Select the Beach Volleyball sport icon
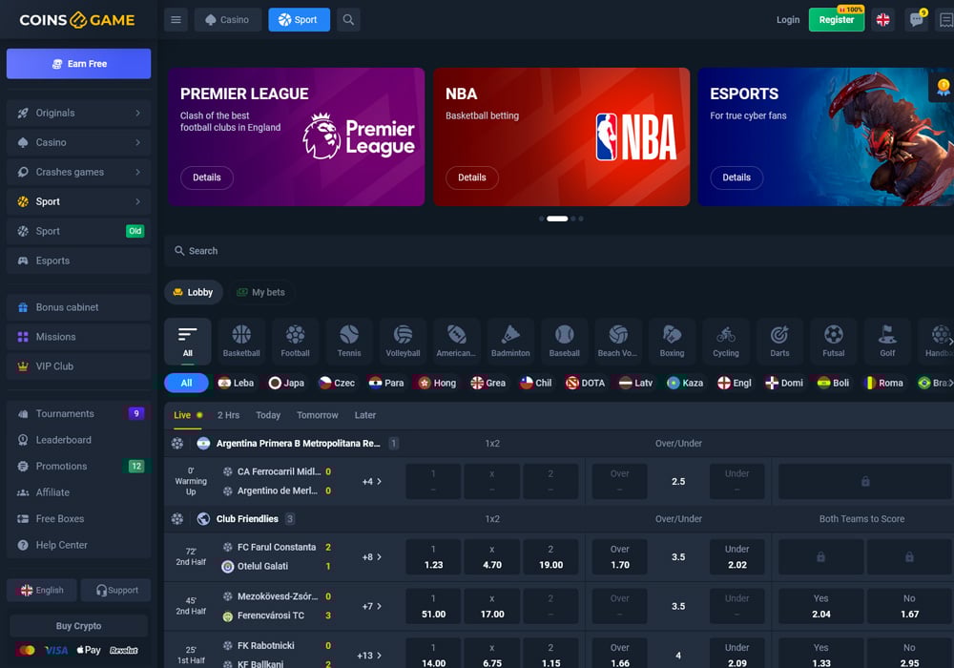The image size is (954, 668). click(618, 341)
